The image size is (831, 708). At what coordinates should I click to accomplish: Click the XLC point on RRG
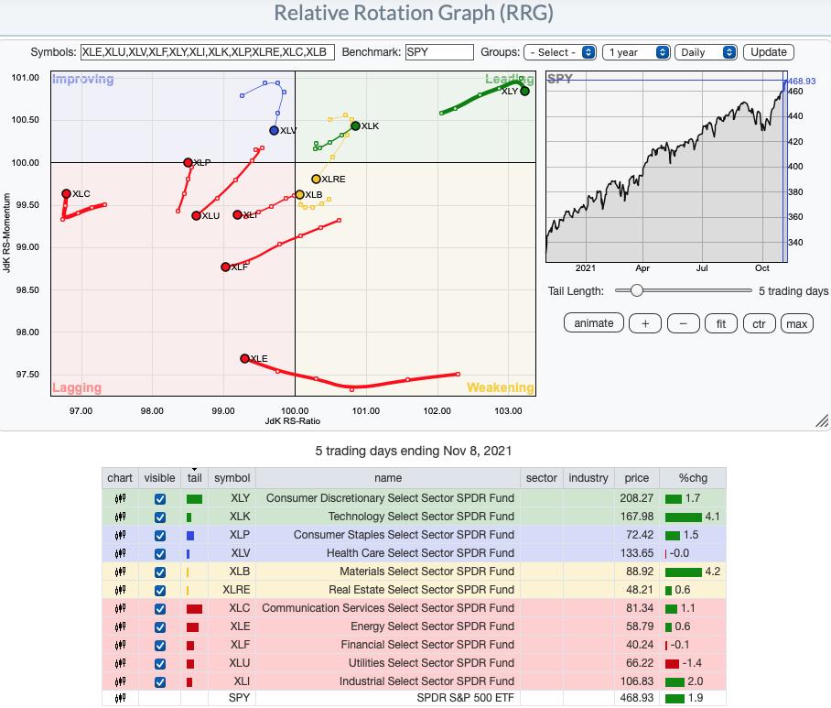click(x=66, y=193)
